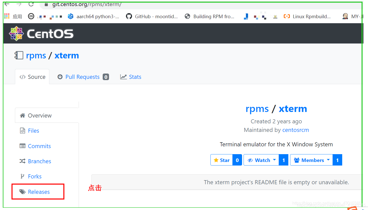Star the xterm project

pyautogui.click(x=222, y=160)
